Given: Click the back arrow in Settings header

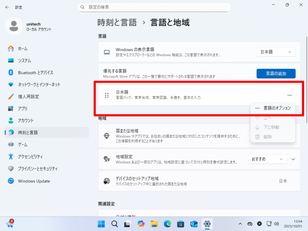Looking at the screenshot, I should 7,7.
